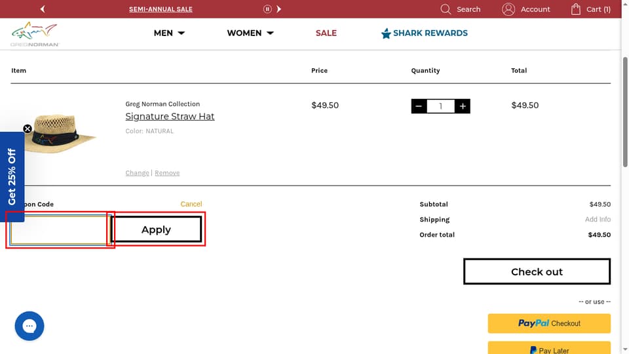The image size is (629, 354).
Task: Click the Color: NATURAL text
Action: coord(149,131)
